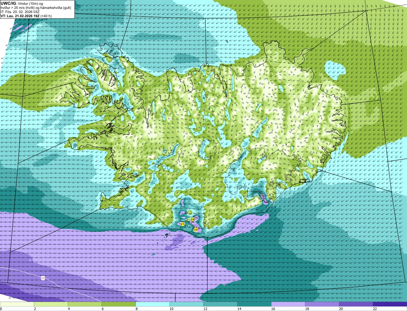407x311 pixels.
Task: Click the legend scale label '16'
Action: click(273, 309)
